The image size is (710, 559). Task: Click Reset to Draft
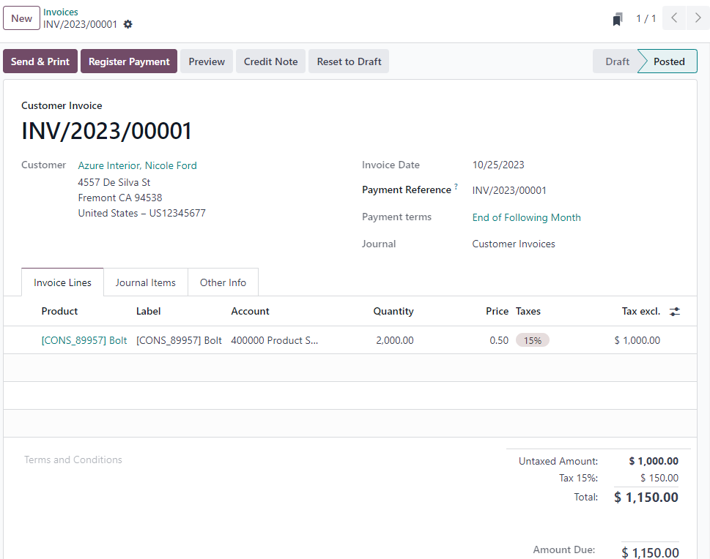click(349, 61)
